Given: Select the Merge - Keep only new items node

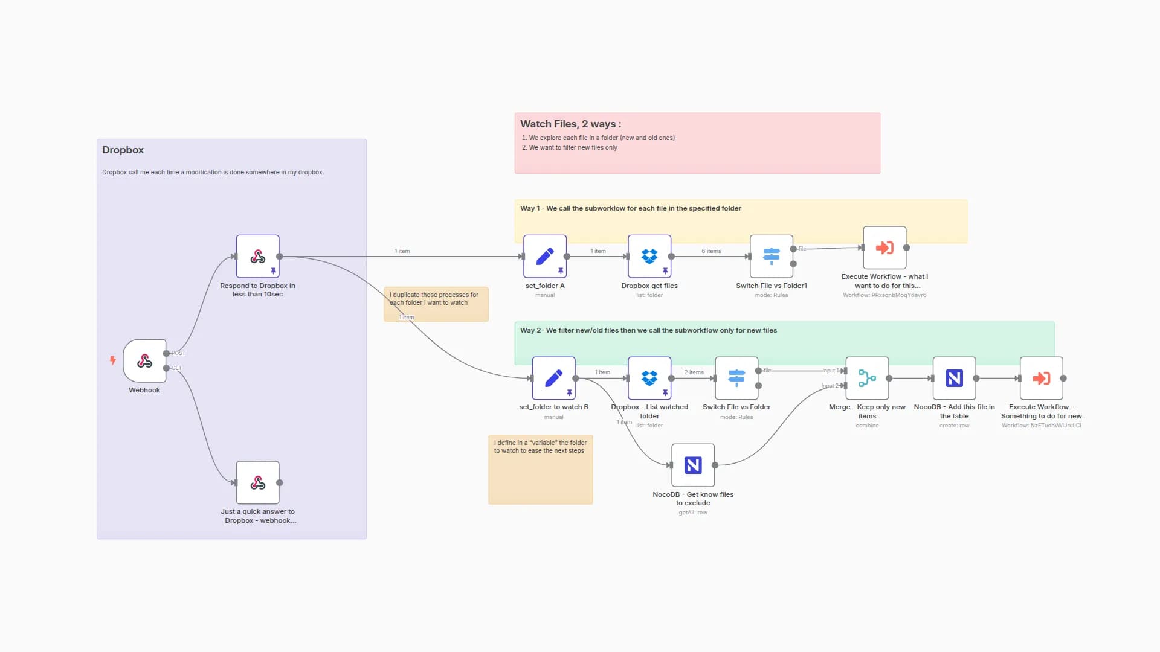Looking at the screenshot, I should pyautogui.click(x=866, y=379).
